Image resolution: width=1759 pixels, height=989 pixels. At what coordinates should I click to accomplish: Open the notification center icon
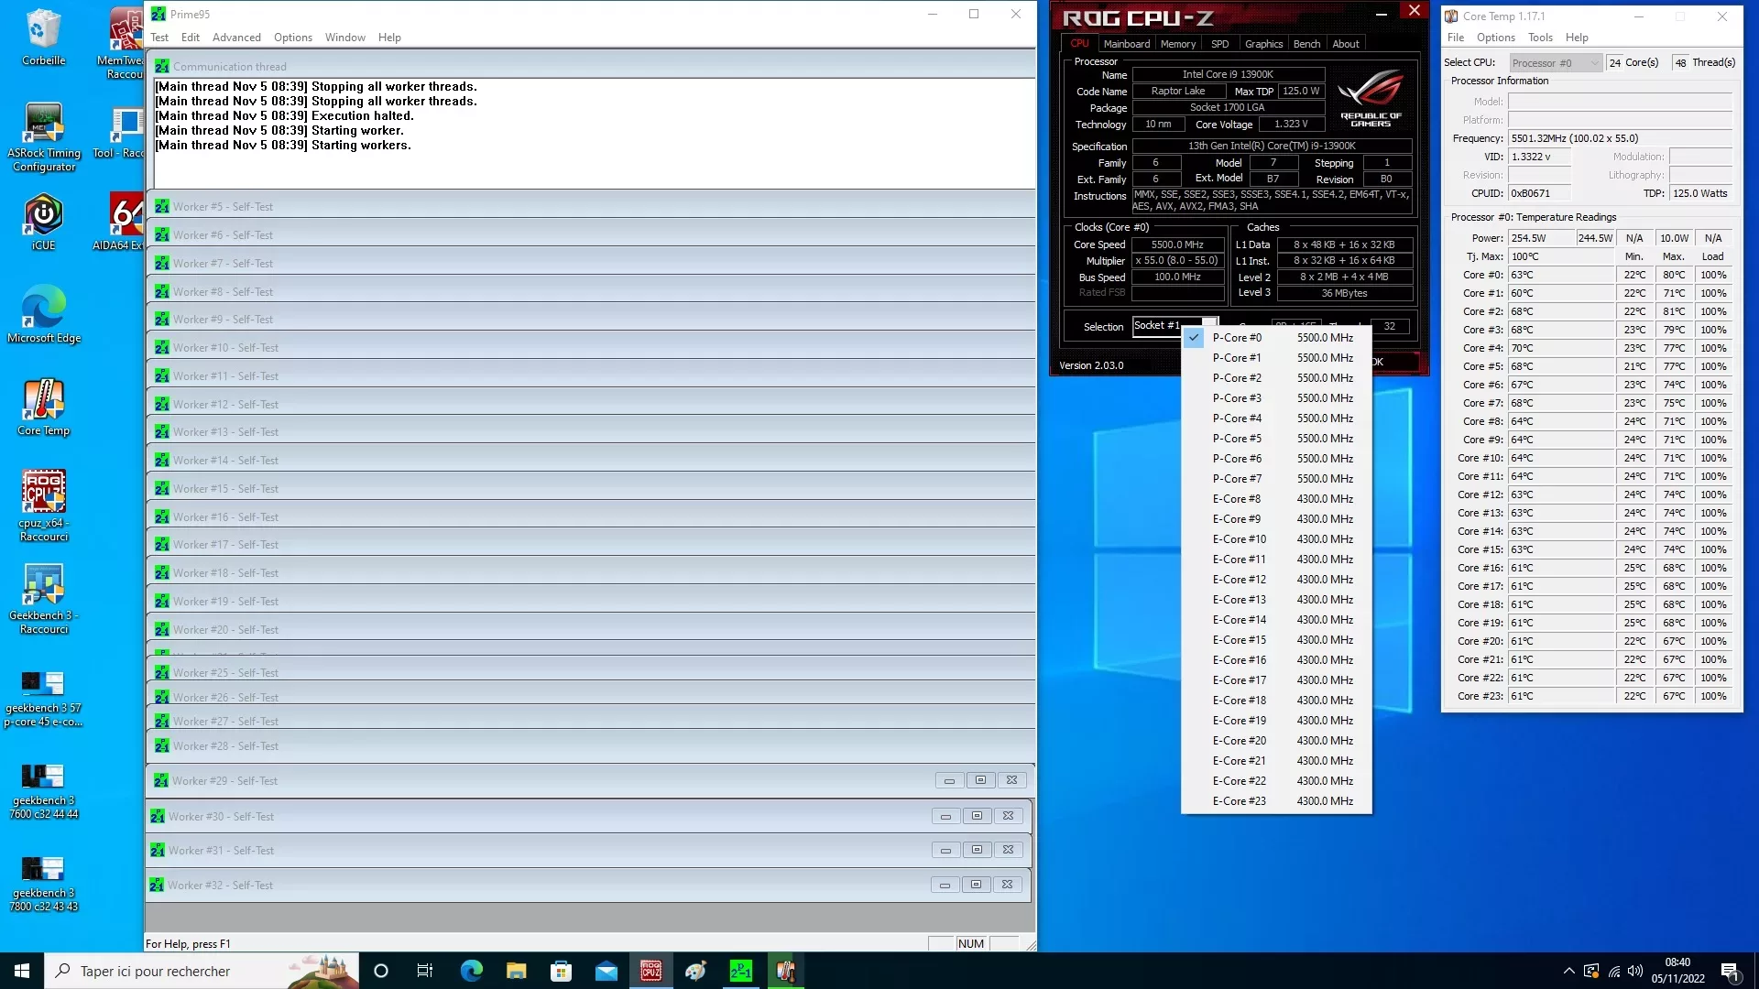click(x=1730, y=971)
